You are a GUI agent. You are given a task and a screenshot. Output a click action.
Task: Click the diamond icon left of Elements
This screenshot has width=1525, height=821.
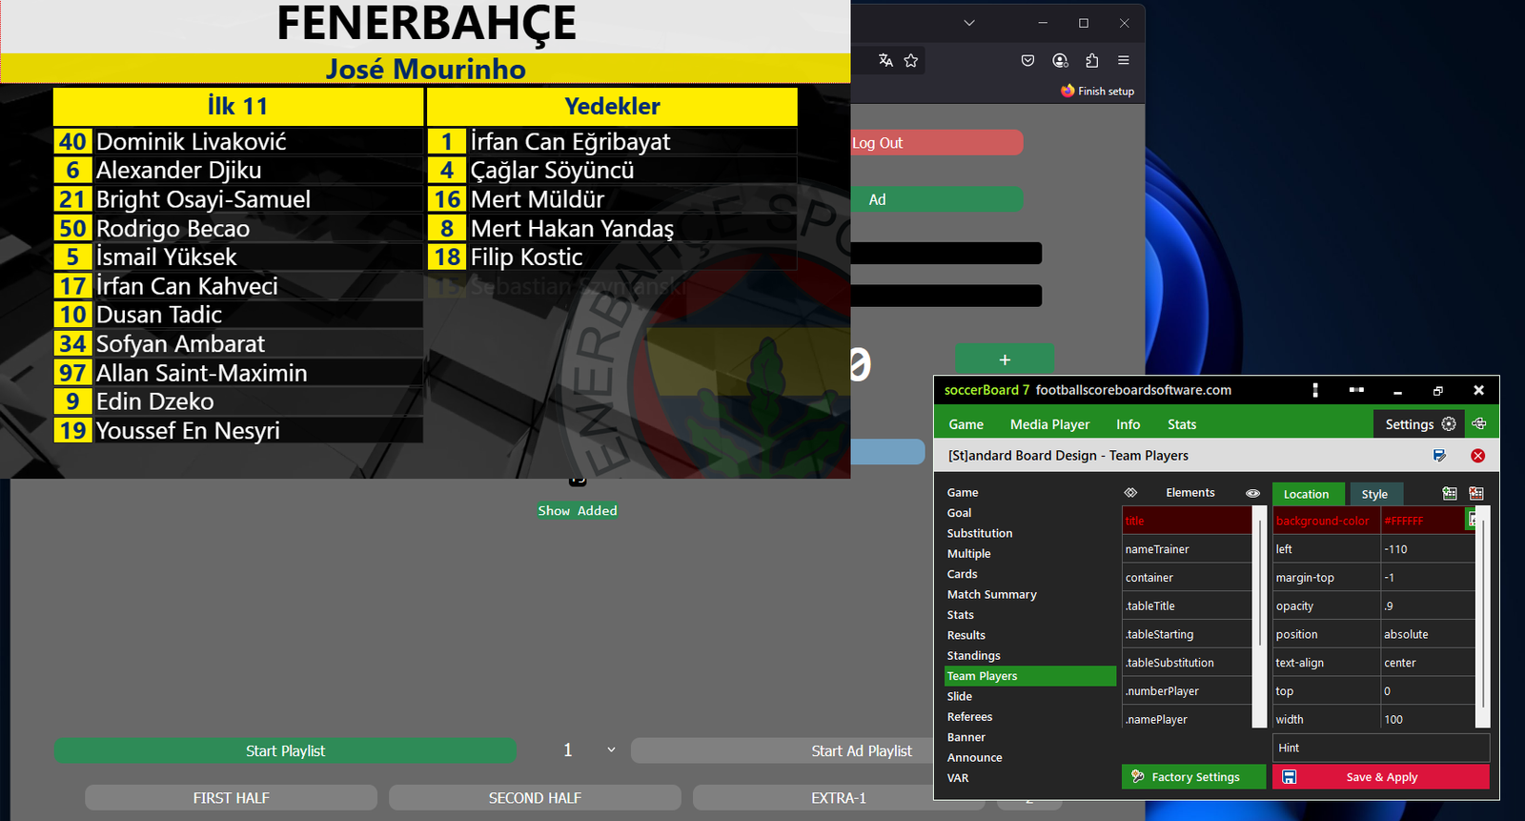1130,493
